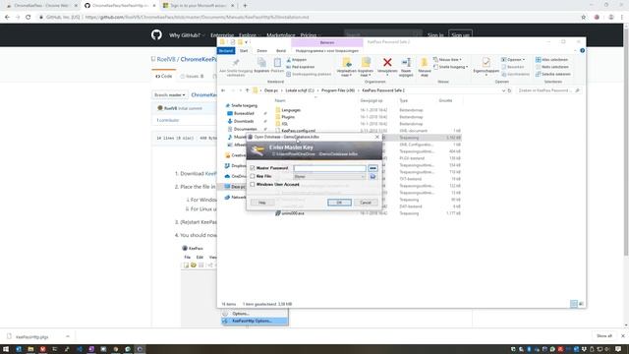Toggle password visibility with the dots button
The width and height of the screenshot is (629, 354).
[372, 168]
